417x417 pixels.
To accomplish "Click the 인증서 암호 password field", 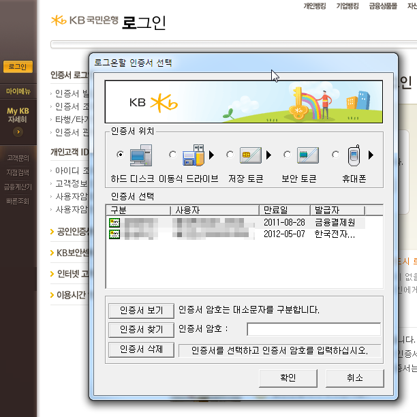I will click(314, 329).
